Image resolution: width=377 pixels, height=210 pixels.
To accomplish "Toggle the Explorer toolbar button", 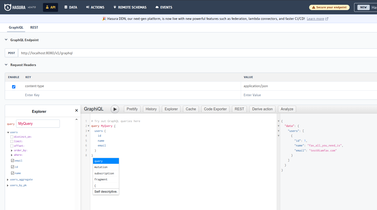I will 171,109.
